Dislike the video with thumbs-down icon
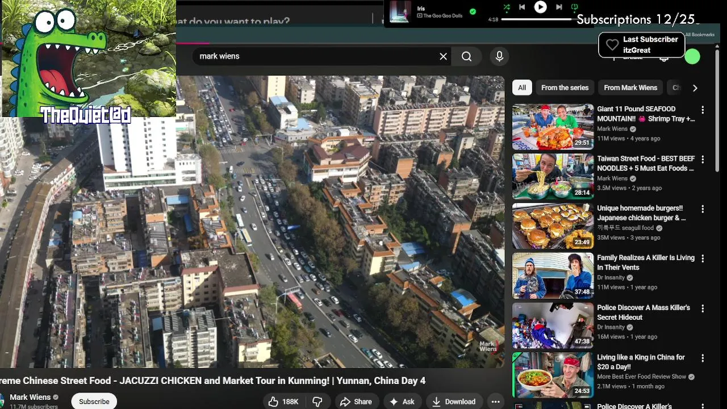The image size is (727, 409). (x=318, y=402)
